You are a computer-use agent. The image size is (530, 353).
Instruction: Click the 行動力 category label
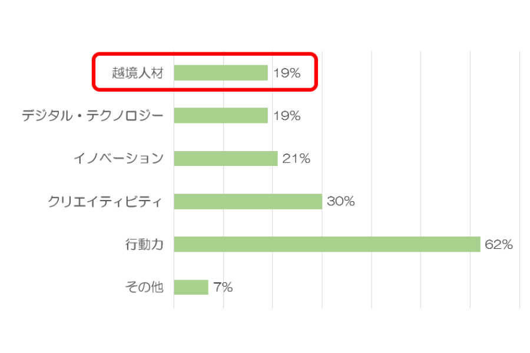coord(144,244)
